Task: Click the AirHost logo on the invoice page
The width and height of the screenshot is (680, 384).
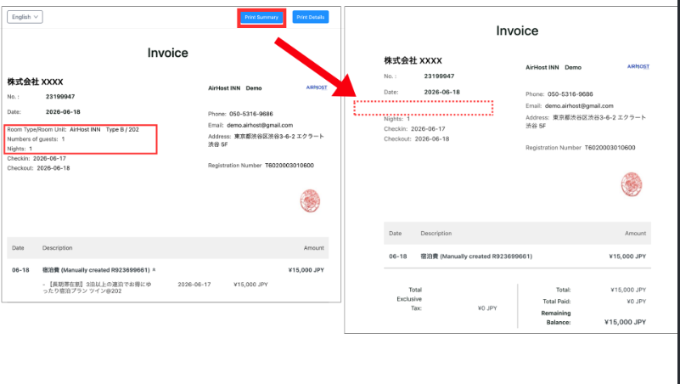Action: (x=317, y=88)
